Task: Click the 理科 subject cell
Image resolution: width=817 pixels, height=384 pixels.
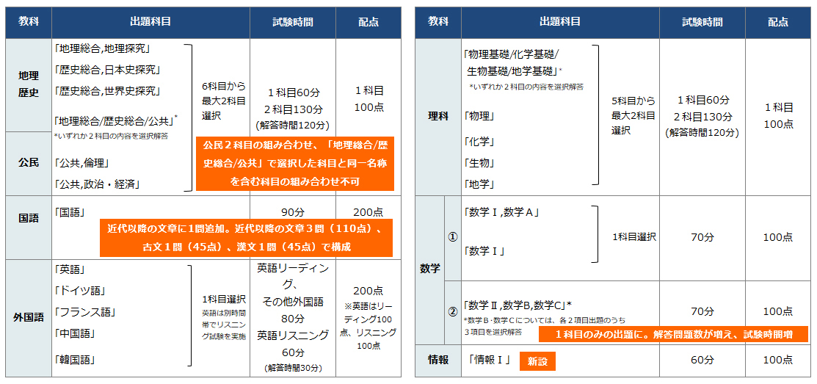Action: pyautogui.click(x=437, y=116)
